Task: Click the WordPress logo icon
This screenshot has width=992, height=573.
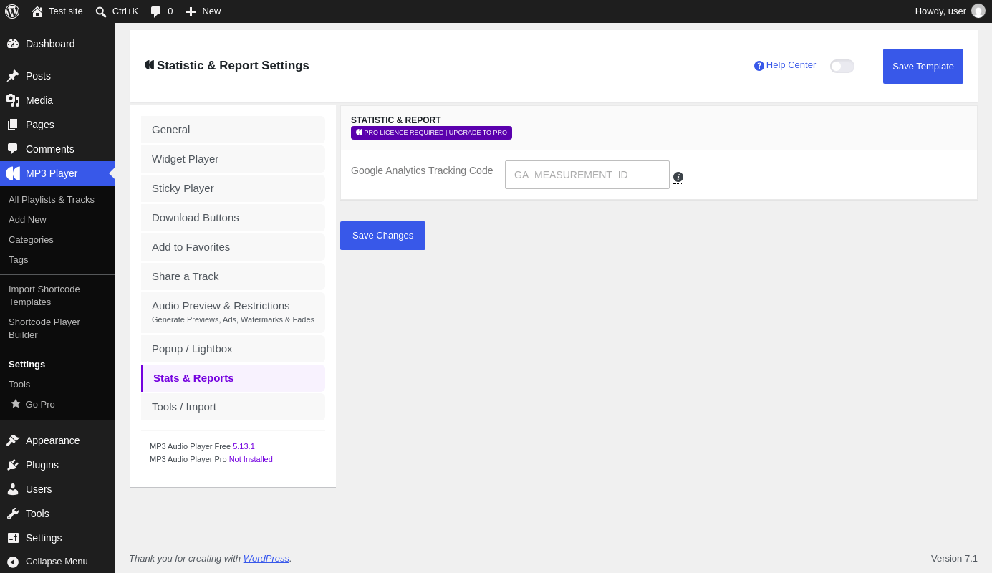Action: pos(12,11)
